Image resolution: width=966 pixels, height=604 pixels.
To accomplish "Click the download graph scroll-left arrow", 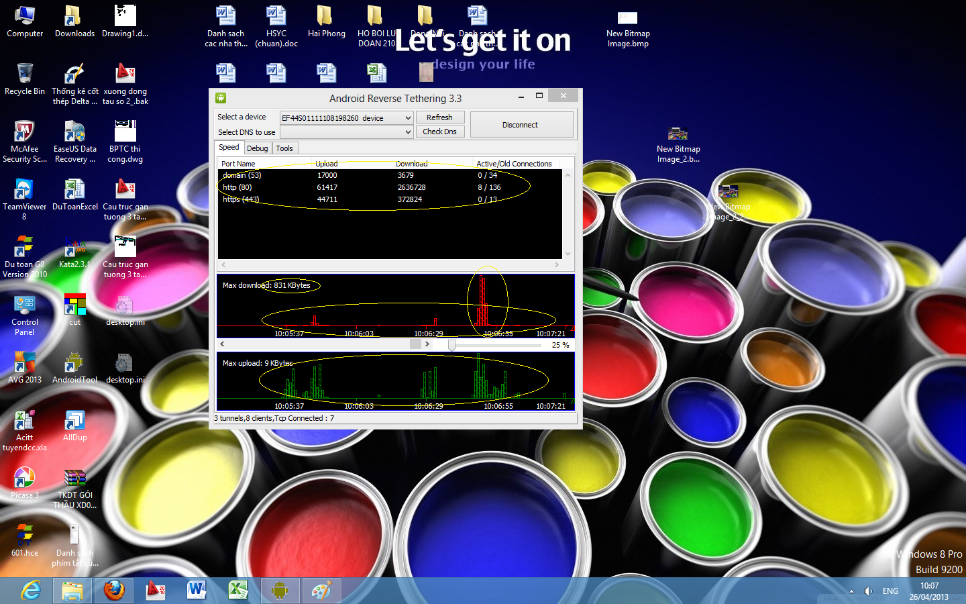I will [222, 344].
